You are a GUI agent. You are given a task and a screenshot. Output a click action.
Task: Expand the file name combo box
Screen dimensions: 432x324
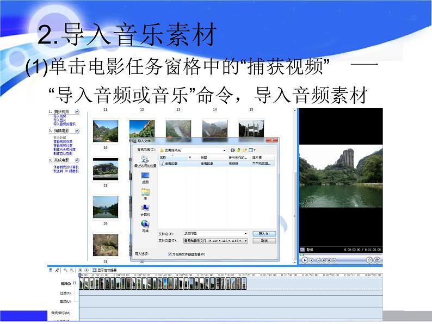[246, 233]
